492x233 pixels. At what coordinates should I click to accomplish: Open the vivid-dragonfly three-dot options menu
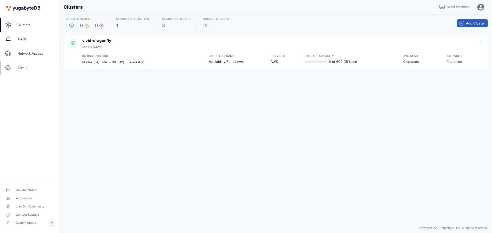coord(480,42)
